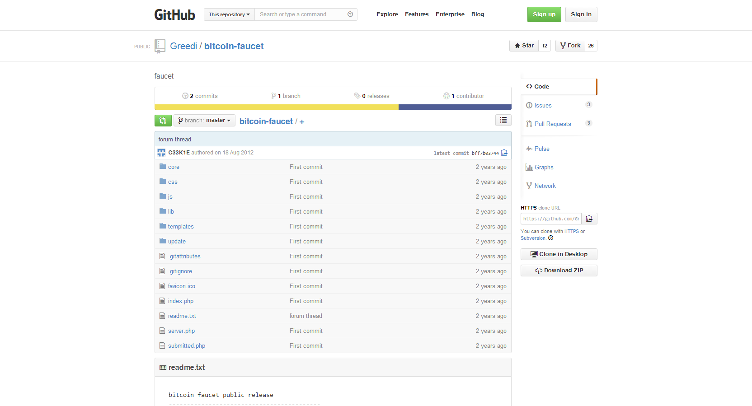
Task: Click the Graphs bar chart icon
Action: pos(529,167)
